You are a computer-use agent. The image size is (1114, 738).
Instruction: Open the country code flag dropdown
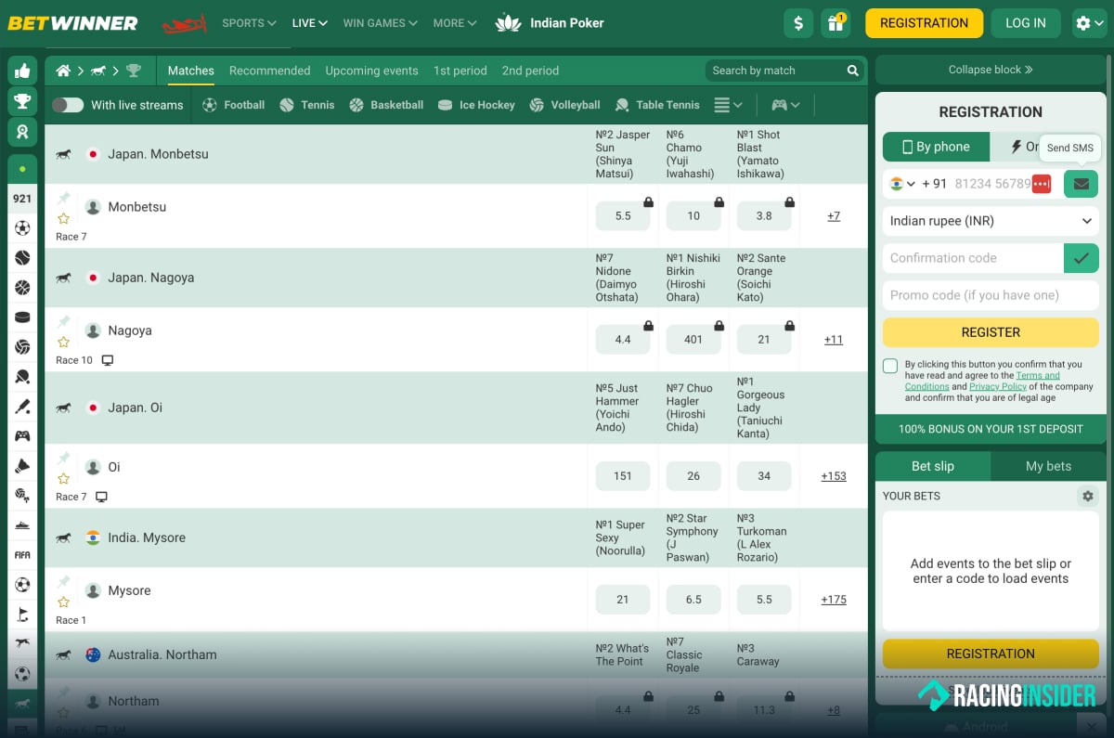click(x=901, y=184)
